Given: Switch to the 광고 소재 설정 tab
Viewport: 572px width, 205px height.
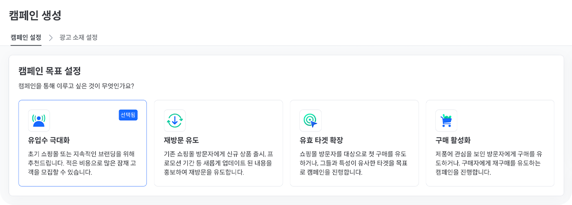Looking at the screenshot, I should [x=78, y=37].
